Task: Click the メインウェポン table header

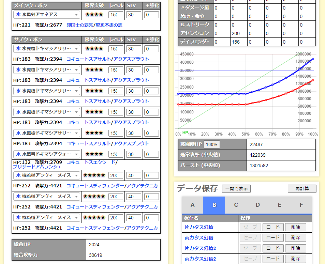Action: pyautogui.click(x=47, y=6)
